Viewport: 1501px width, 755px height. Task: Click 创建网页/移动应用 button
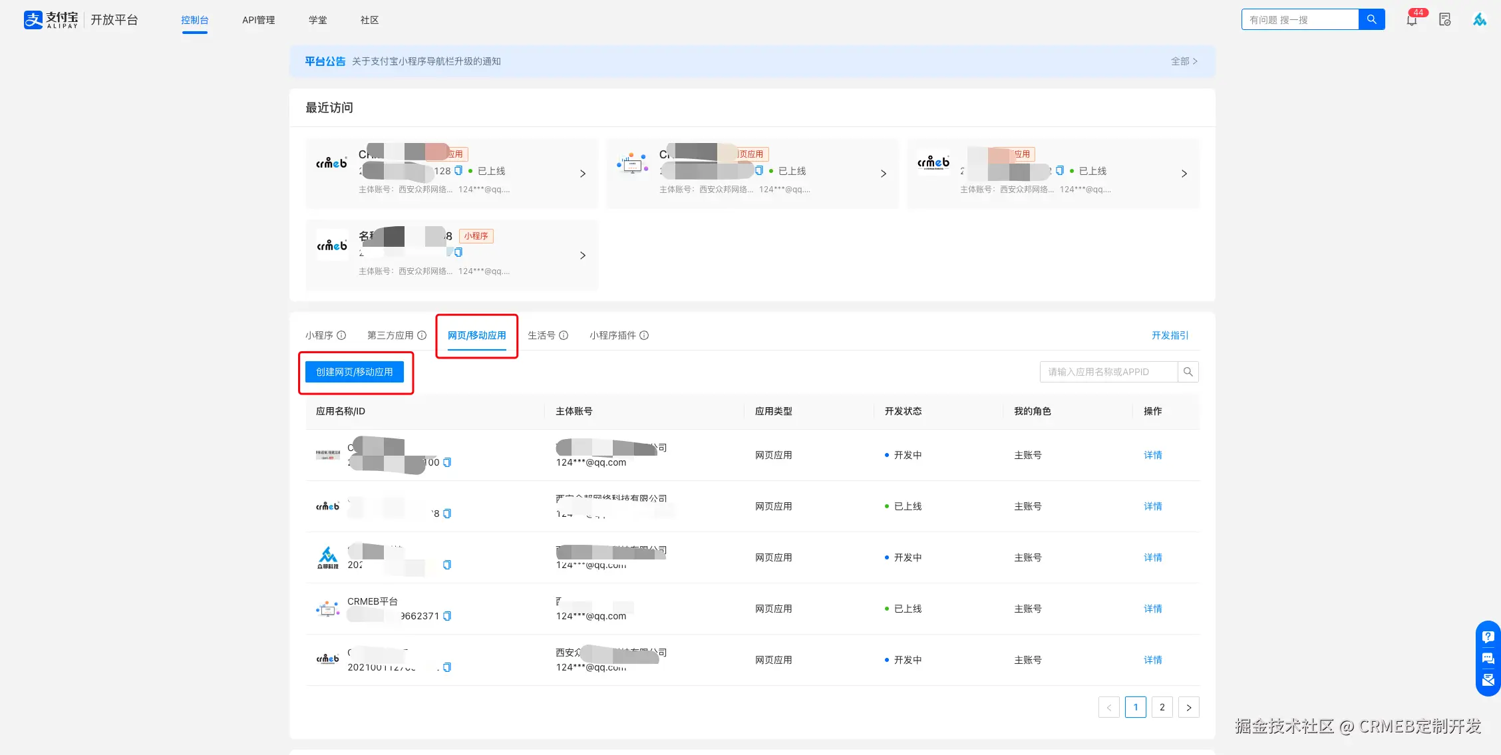(x=355, y=372)
